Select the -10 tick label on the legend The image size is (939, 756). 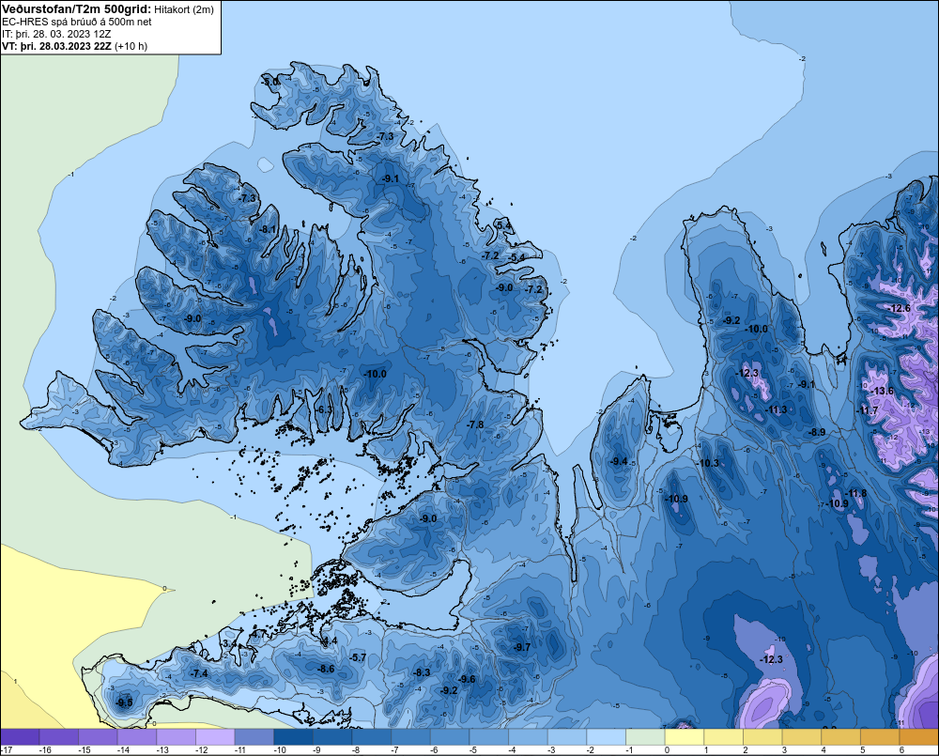click(280, 750)
